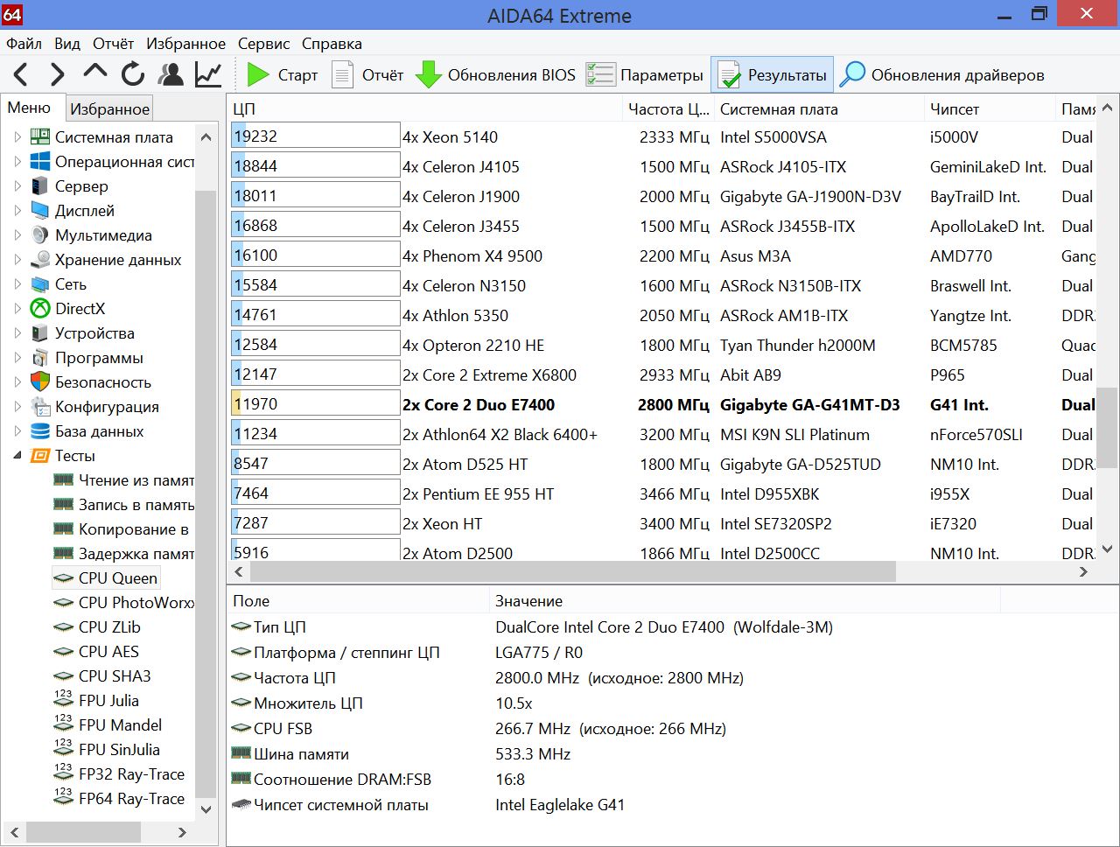The image size is (1120, 847).
Task: Sort by the Системная плата column header
Action: click(819, 108)
